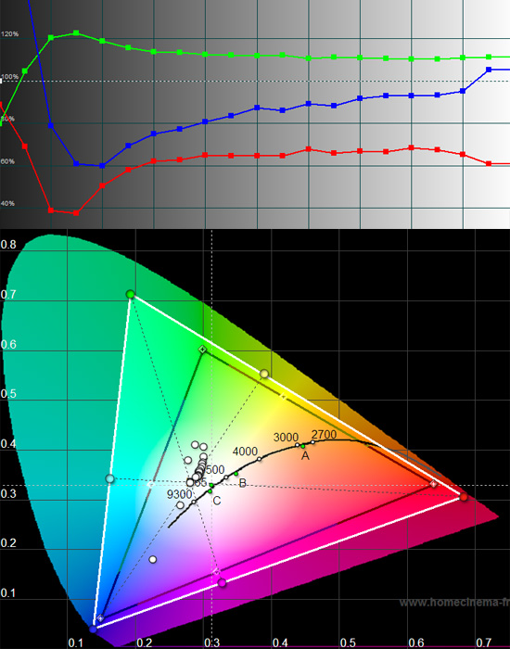Select the magenta secondary color marker
This screenshot has height=649, width=510.
pos(222,583)
